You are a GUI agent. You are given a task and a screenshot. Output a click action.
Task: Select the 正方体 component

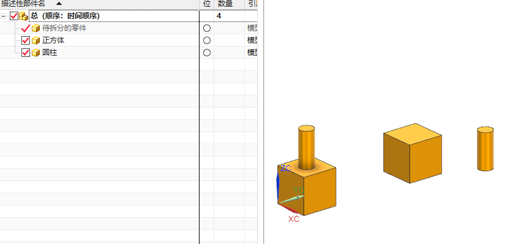click(53, 40)
